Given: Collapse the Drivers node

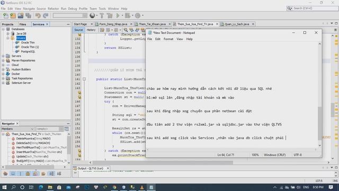Looking at the screenshot, I should pos(8,38).
